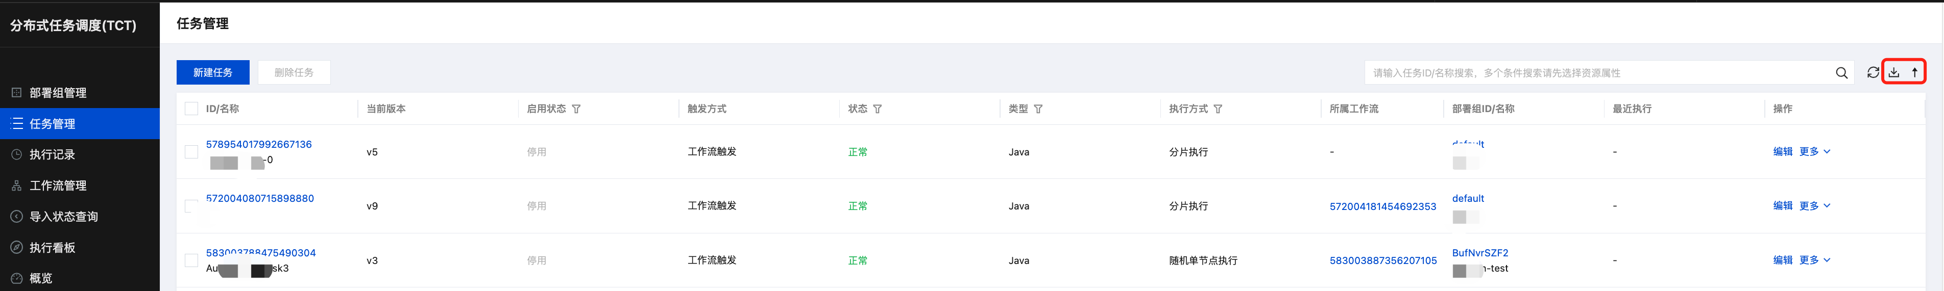
Task: Open workflow link 572004181454692353
Action: click(1382, 206)
